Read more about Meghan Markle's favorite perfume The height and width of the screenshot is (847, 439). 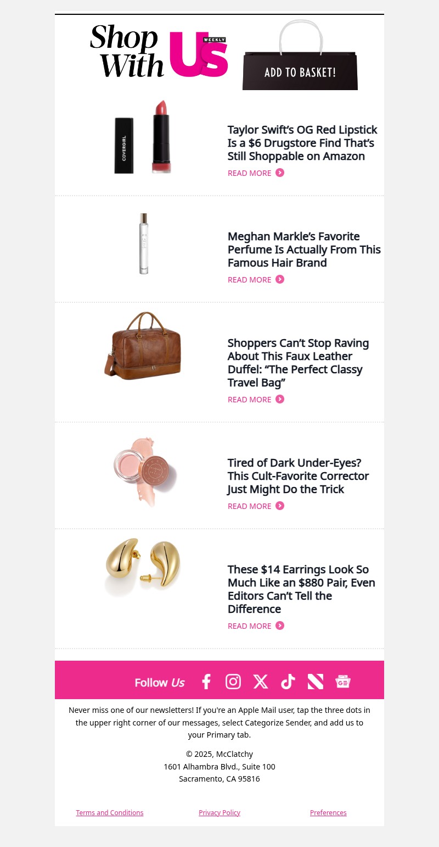(250, 280)
